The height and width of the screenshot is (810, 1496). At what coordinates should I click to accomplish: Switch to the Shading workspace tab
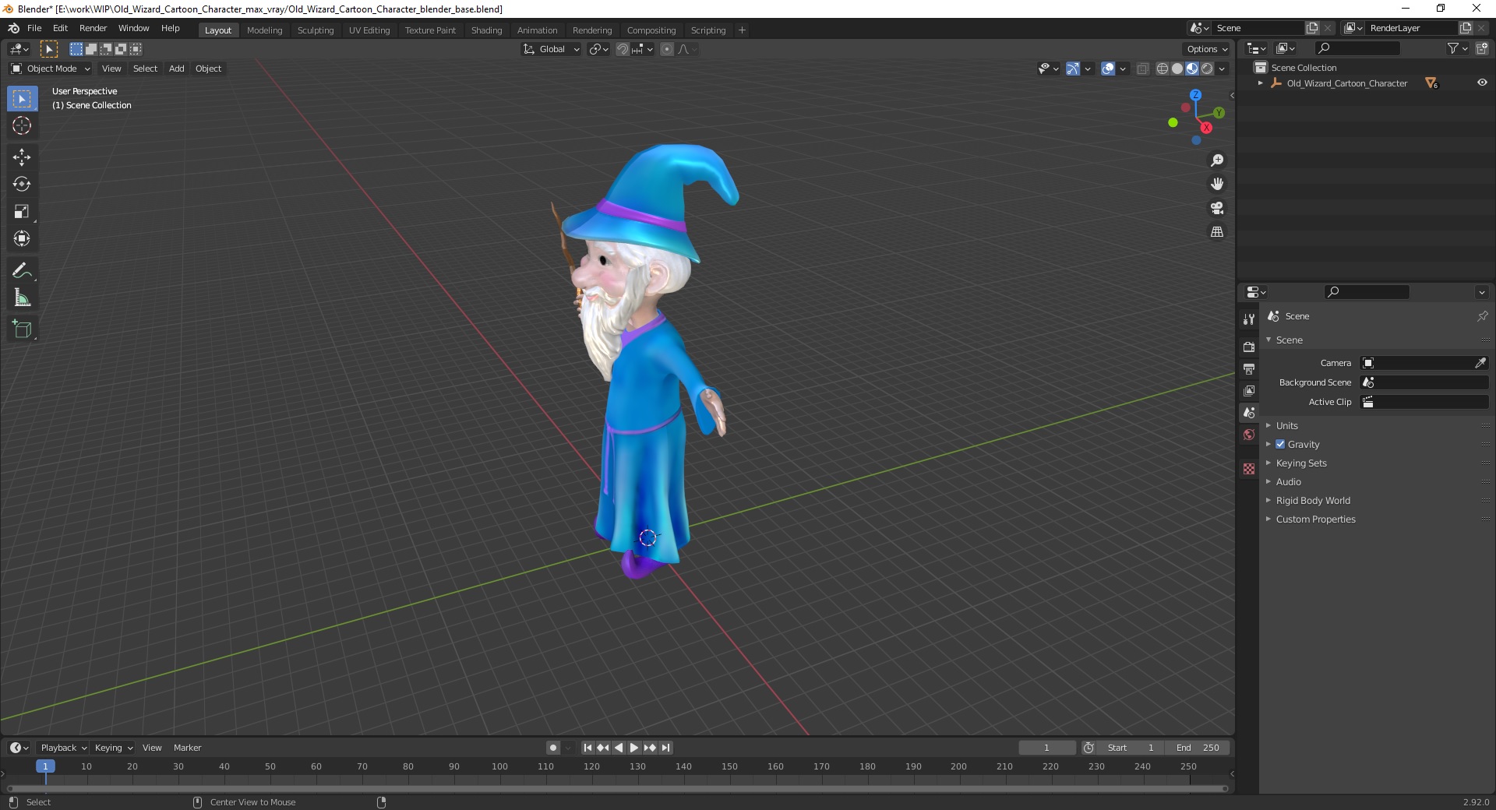(x=486, y=30)
